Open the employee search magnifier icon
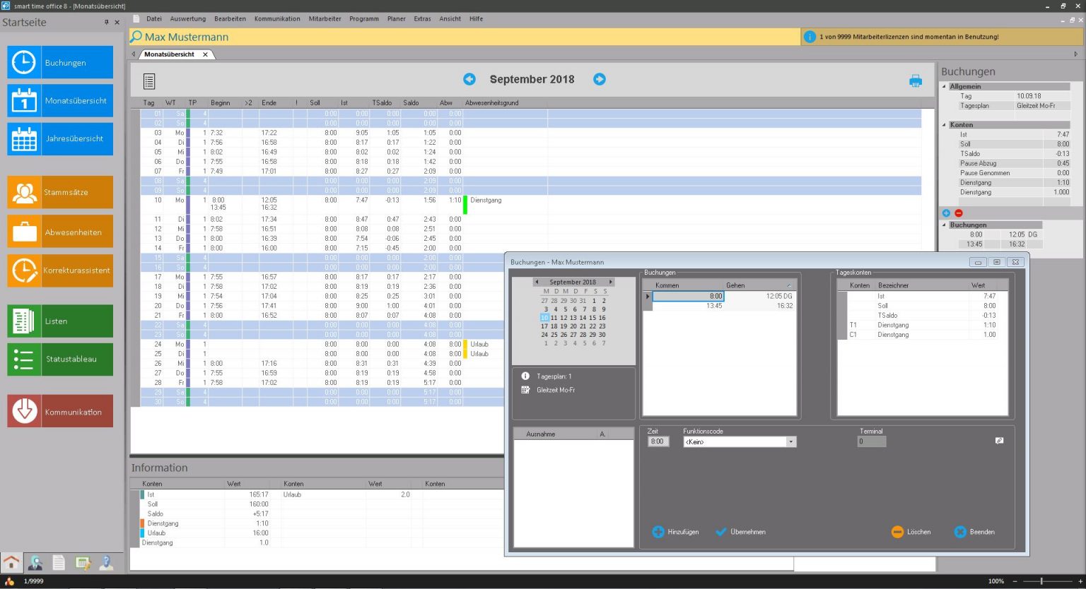 [136, 37]
